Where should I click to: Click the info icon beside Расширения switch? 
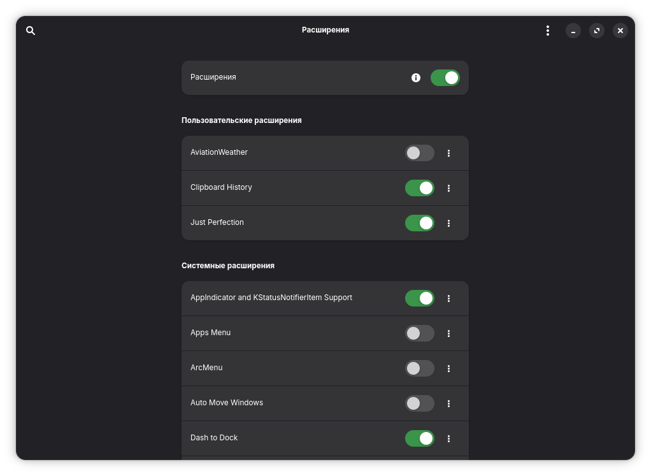[x=416, y=78]
